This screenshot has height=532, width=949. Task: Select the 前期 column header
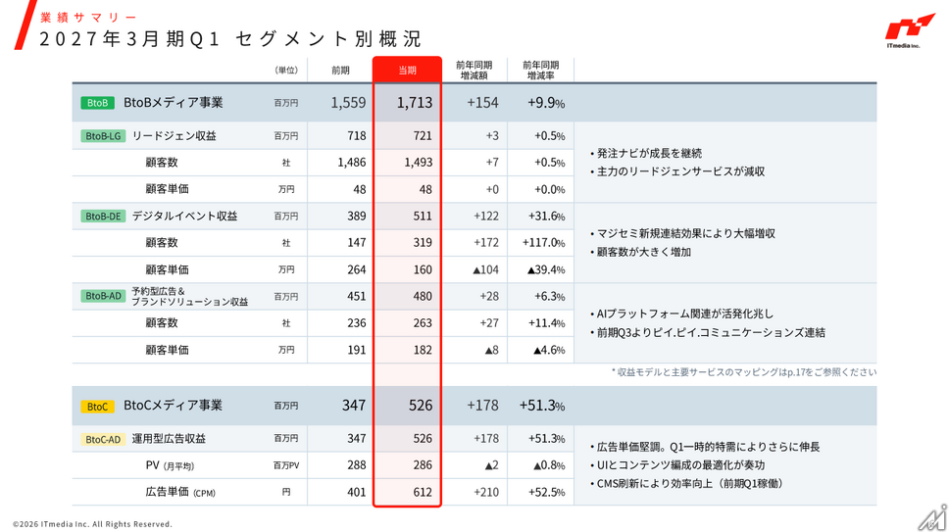click(340, 71)
